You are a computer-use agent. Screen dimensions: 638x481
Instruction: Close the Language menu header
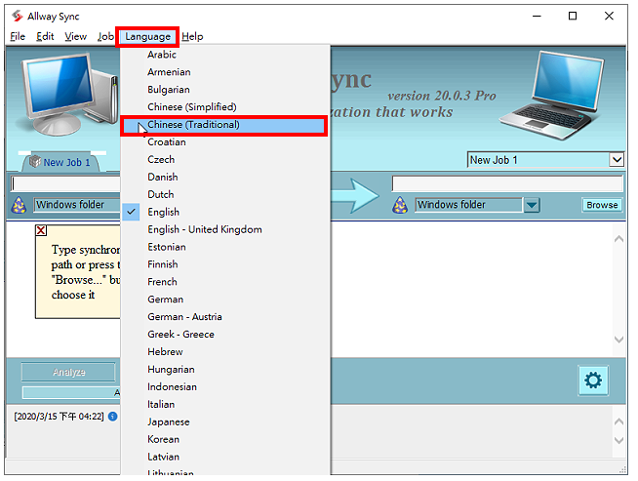pyautogui.click(x=147, y=37)
